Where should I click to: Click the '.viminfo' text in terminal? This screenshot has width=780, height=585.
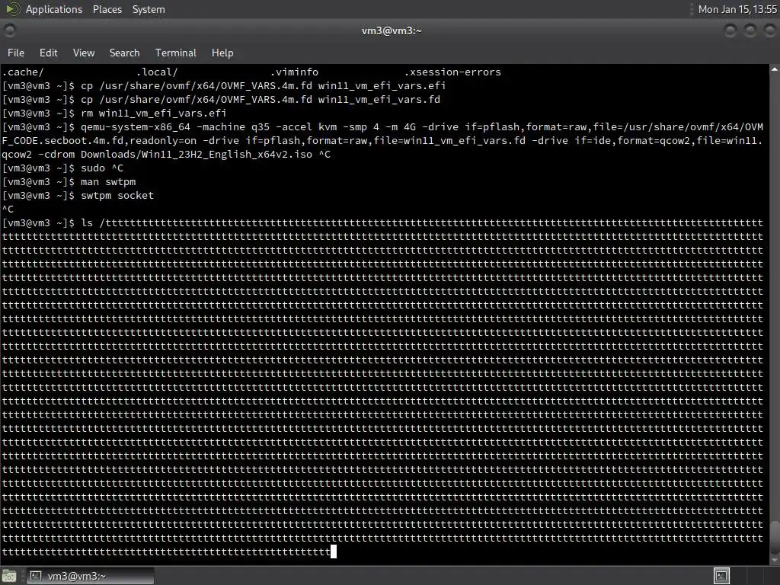pos(295,72)
